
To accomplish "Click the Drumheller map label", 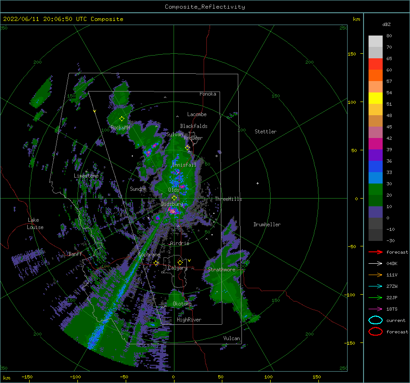I will coord(267,225).
